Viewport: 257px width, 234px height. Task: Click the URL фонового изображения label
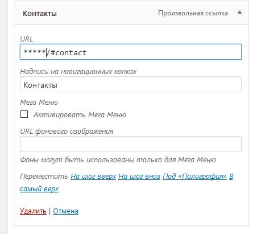coord(67,131)
